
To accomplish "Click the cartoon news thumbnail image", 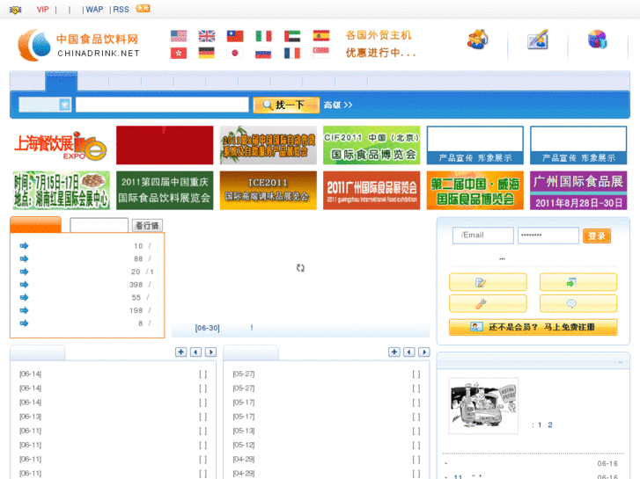I will [x=483, y=406].
